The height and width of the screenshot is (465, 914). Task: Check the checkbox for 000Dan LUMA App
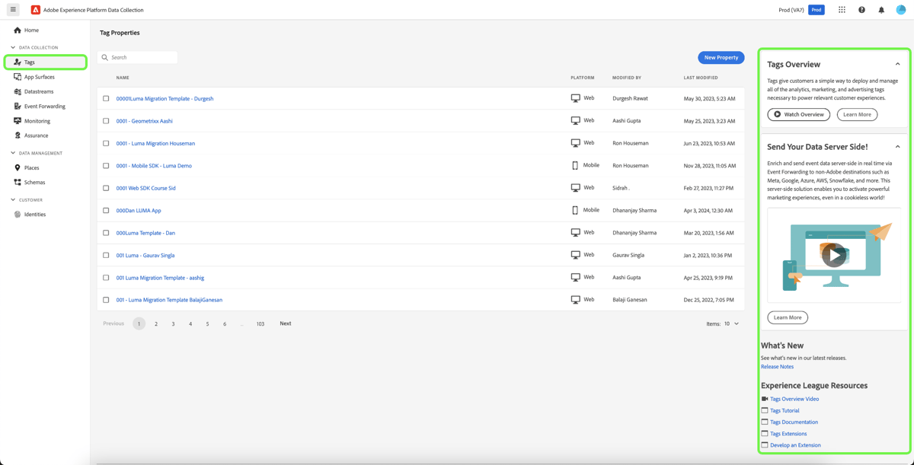[106, 210]
